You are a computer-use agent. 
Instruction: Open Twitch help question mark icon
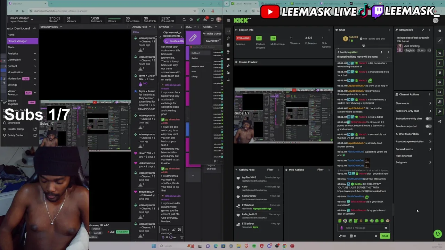[x=191, y=20]
